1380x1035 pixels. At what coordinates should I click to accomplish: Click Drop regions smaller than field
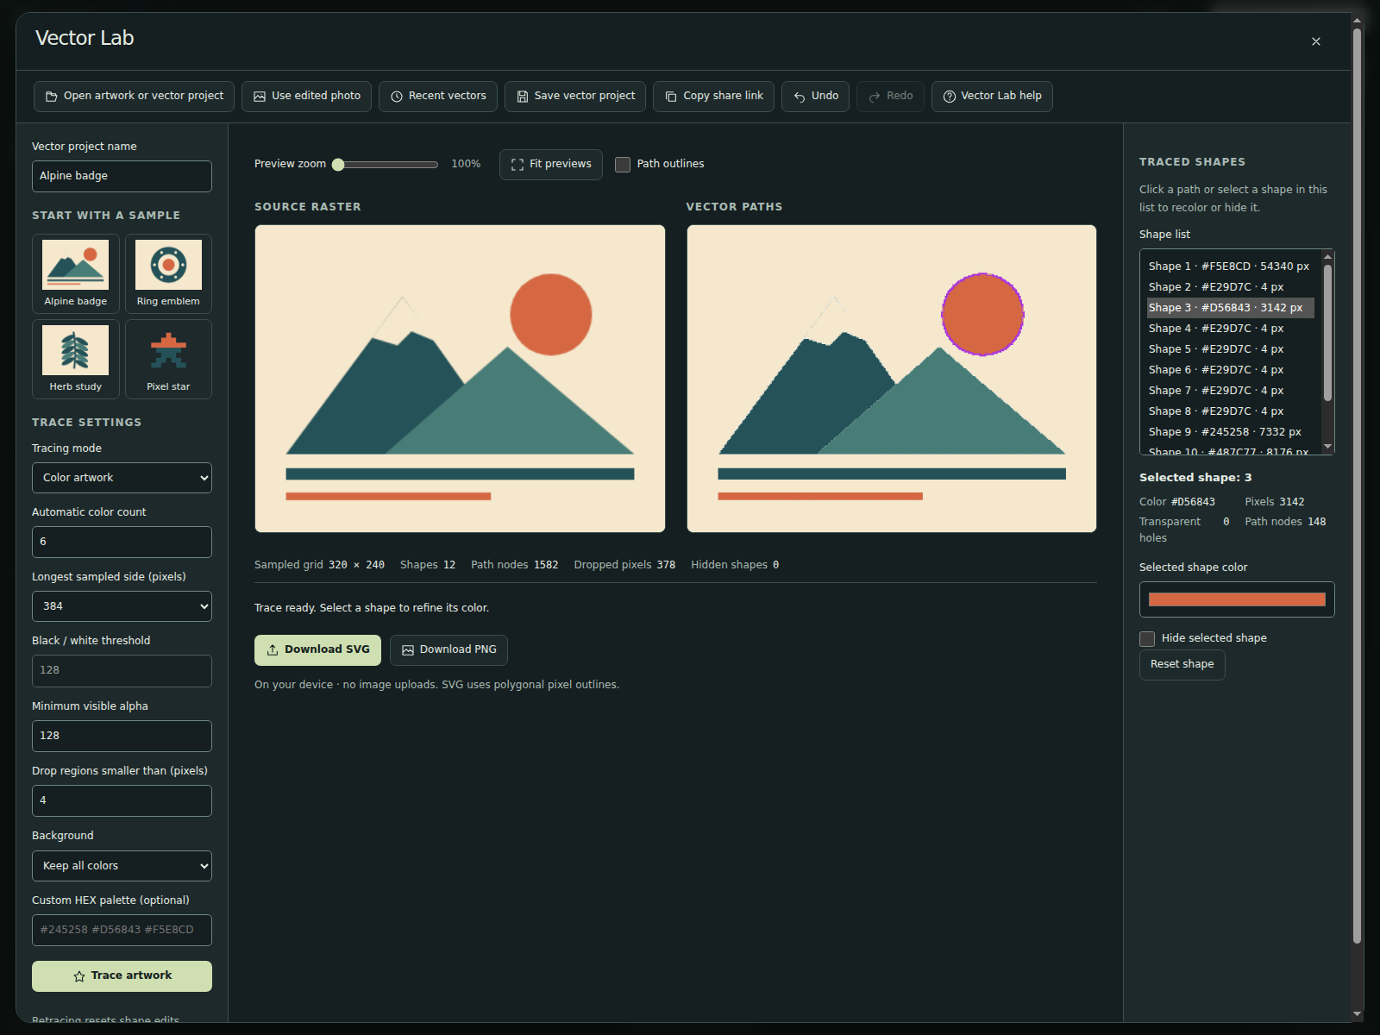pyautogui.click(x=122, y=800)
